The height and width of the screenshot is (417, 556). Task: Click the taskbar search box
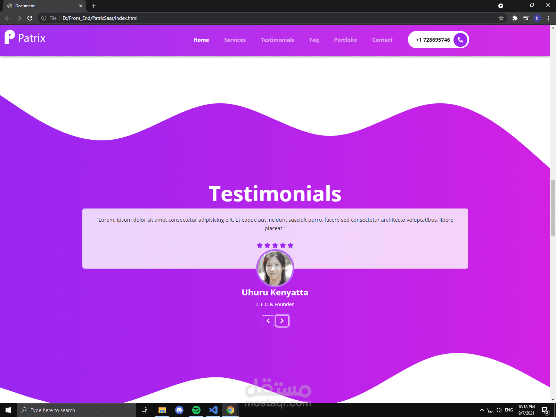click(x=76, y=410)
